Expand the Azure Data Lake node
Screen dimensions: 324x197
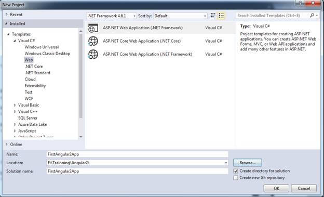[x=15, y=124]
